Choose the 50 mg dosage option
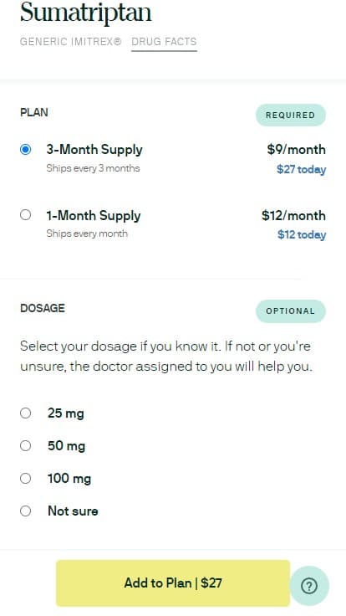This screenshot has height=616, width=346. [x=26, y=445]
